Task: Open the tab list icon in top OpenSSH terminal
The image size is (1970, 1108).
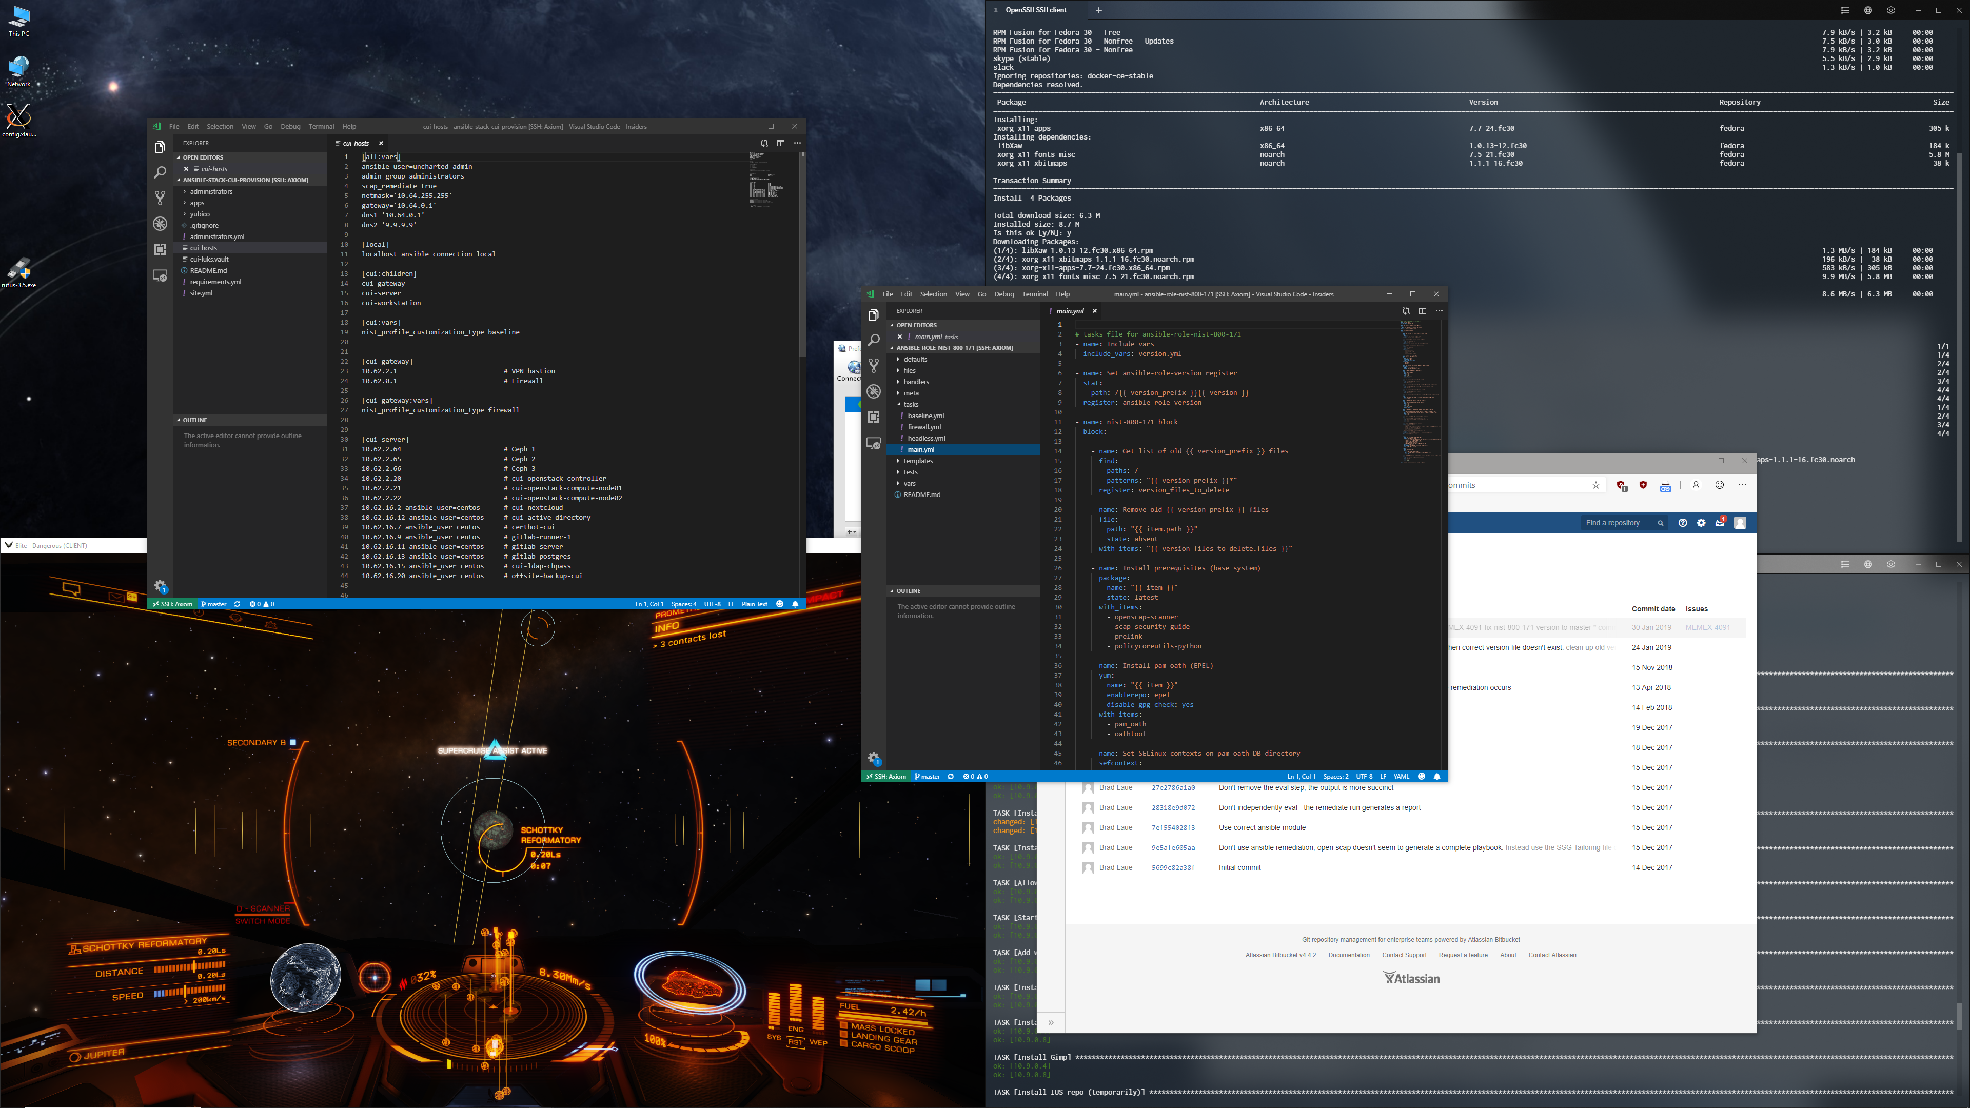Action: tap(1845, 10)
